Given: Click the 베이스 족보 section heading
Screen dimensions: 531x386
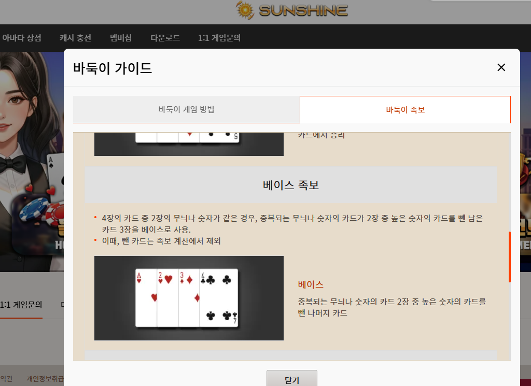Looking at the screenshot, I should 291,185.
